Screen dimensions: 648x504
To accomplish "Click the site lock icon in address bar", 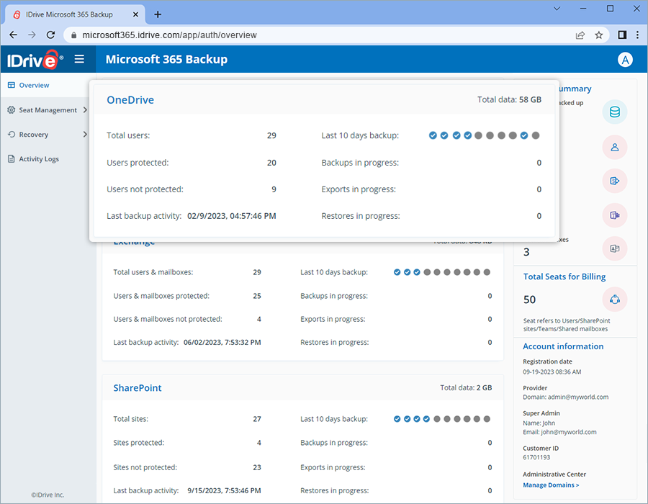I will click(x=74, y=35).
